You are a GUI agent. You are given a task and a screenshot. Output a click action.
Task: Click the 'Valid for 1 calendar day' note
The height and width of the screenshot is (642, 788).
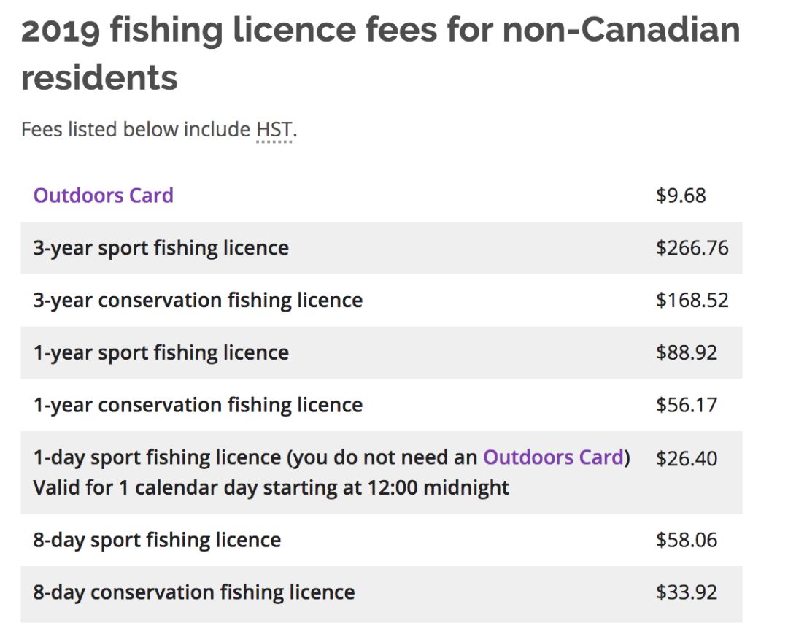(x=271, y=487)
